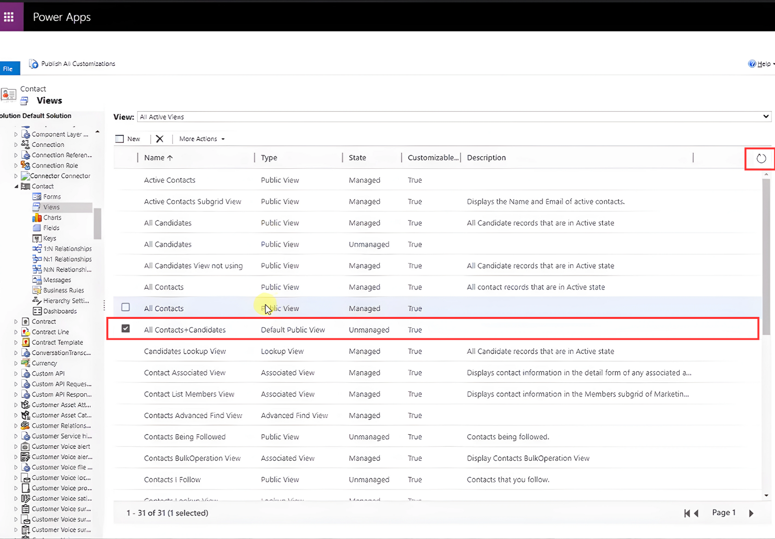Go to the previous page arrow
The width and height of the screenshot is (775, 539).
pyautogui.click(x=696, y=513)
